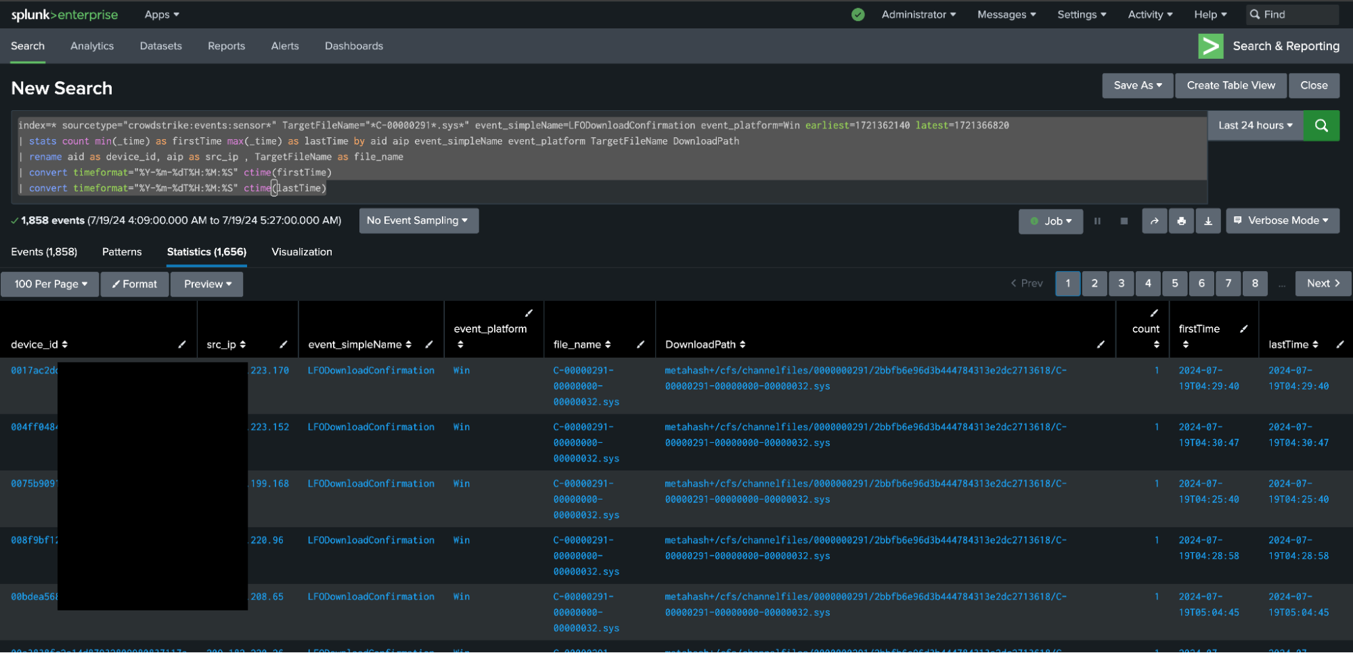The height and width of the screenshot is (653, 1353).
Task: Open the Datasets tab
Action: 160,46
